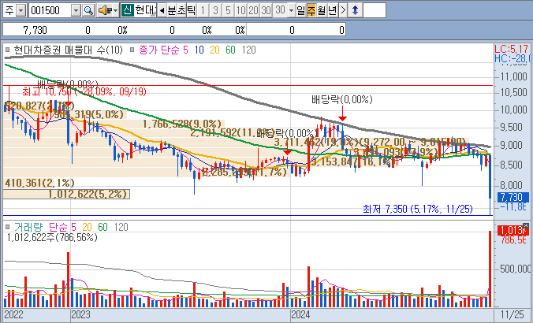Select 틱 tick chart period
533x323 pixels.
pos(191,10)
